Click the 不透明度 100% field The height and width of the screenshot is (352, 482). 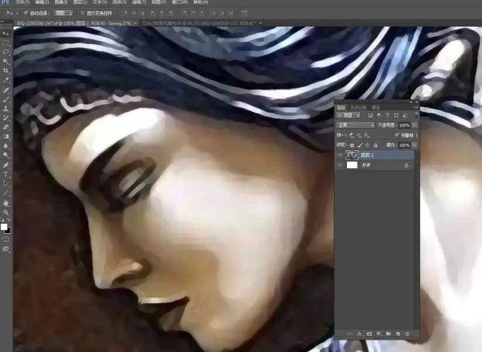405,125
